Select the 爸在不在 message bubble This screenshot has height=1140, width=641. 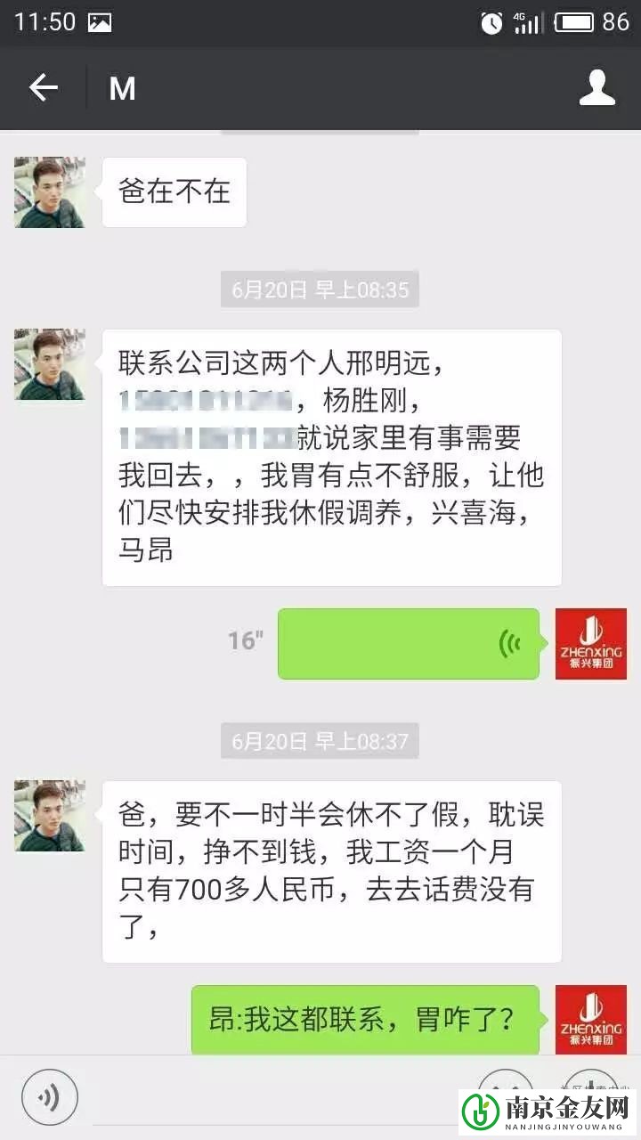(174, 191)
